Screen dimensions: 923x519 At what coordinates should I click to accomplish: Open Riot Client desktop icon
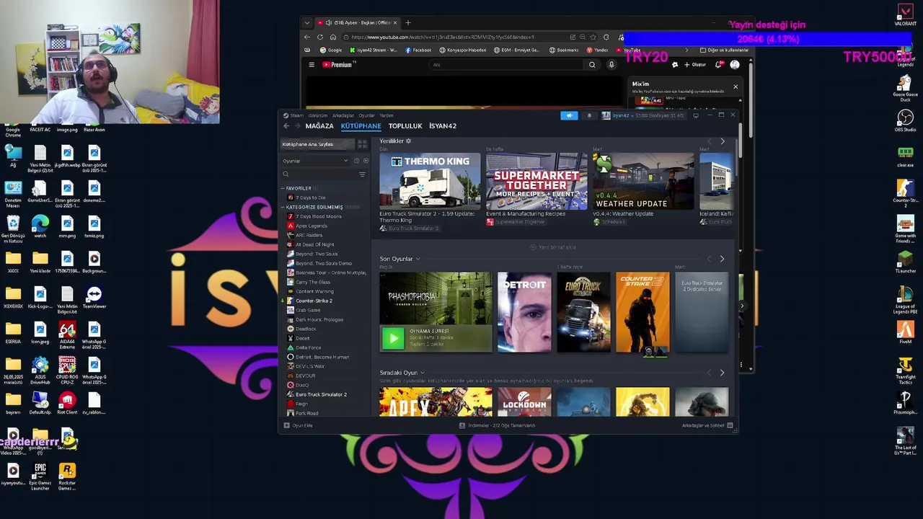[67, 404]
